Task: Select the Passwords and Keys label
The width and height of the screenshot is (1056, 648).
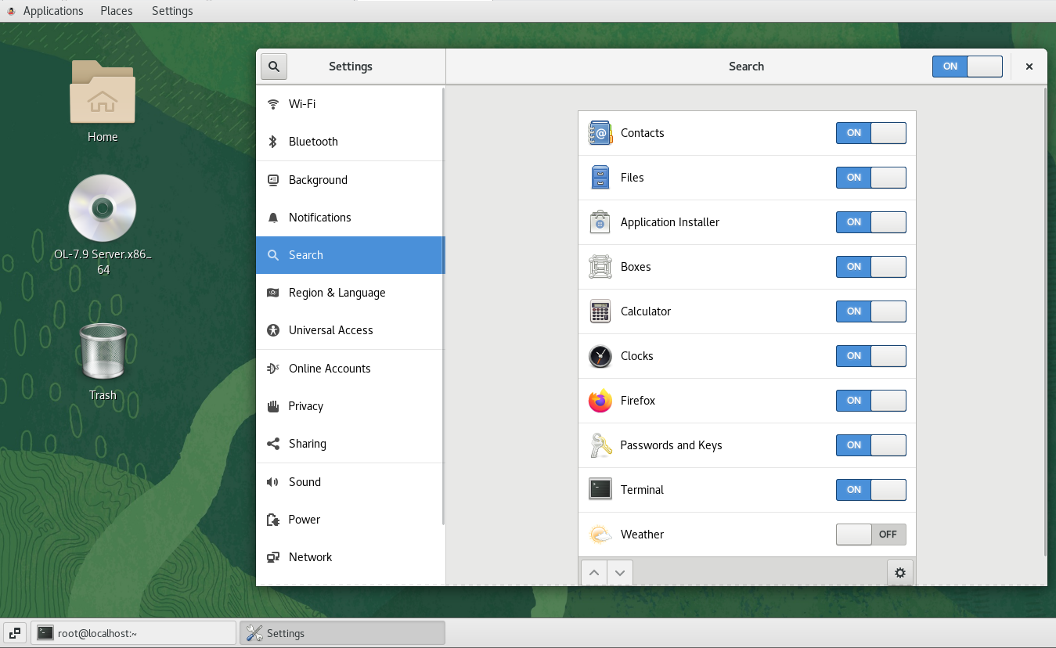Action: [x=671, y=445]
